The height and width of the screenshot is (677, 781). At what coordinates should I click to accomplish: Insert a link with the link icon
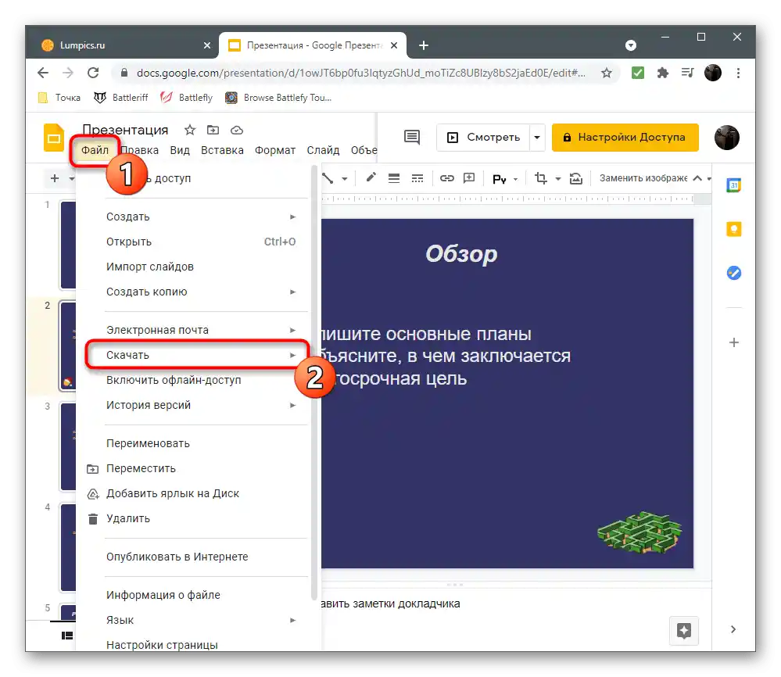point(446,177)
